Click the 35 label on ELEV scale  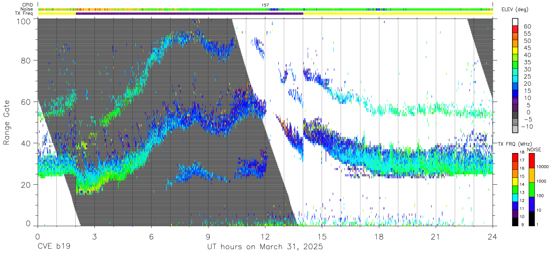click(526, 62)
